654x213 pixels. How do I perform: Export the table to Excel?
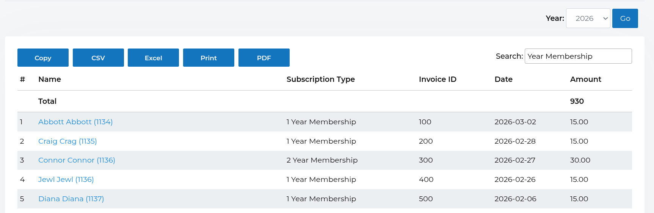pos(153,58)
